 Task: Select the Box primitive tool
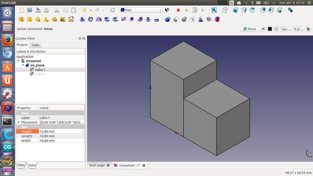point(21,19)
